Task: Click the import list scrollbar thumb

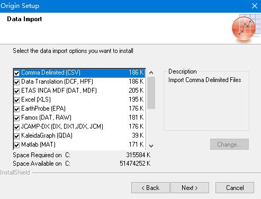Action: [151, 93]
